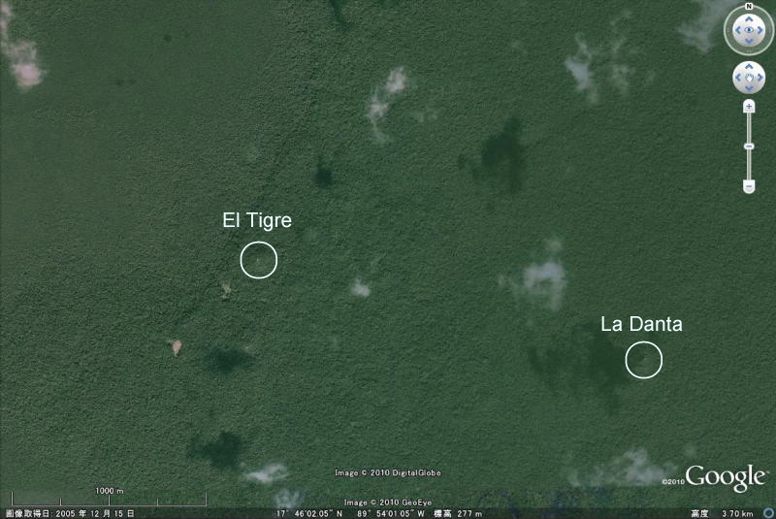
Task: Click the El Tigre label text
Action: (x=257, y=221)
